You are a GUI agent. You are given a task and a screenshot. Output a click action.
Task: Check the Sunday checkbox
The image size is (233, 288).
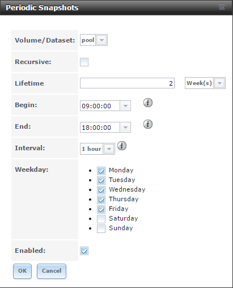(x=101, y=228)
